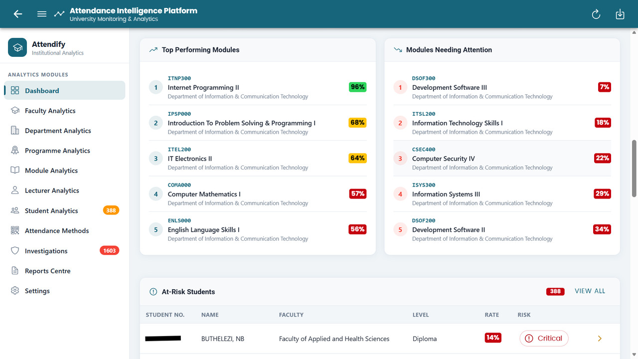Click the Modules Needing Attention trend-down icon
Image resolution: width=638 pixels, height=359 pixels.
click(x=398, y=50)
